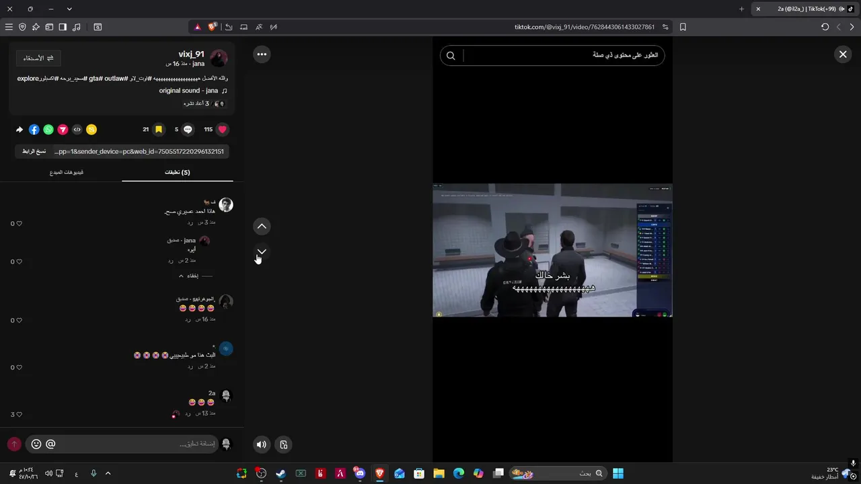The width and height of the screenshot is (861, 484).
Task: Click the search magnifier in TikTok search
Action: (x=451, y=56)
